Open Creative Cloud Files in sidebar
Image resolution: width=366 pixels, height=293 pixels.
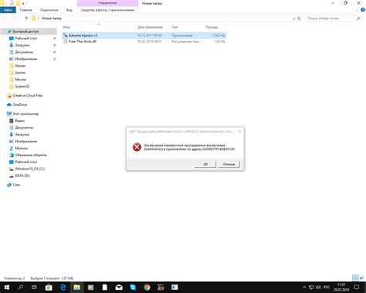[28, 96]
